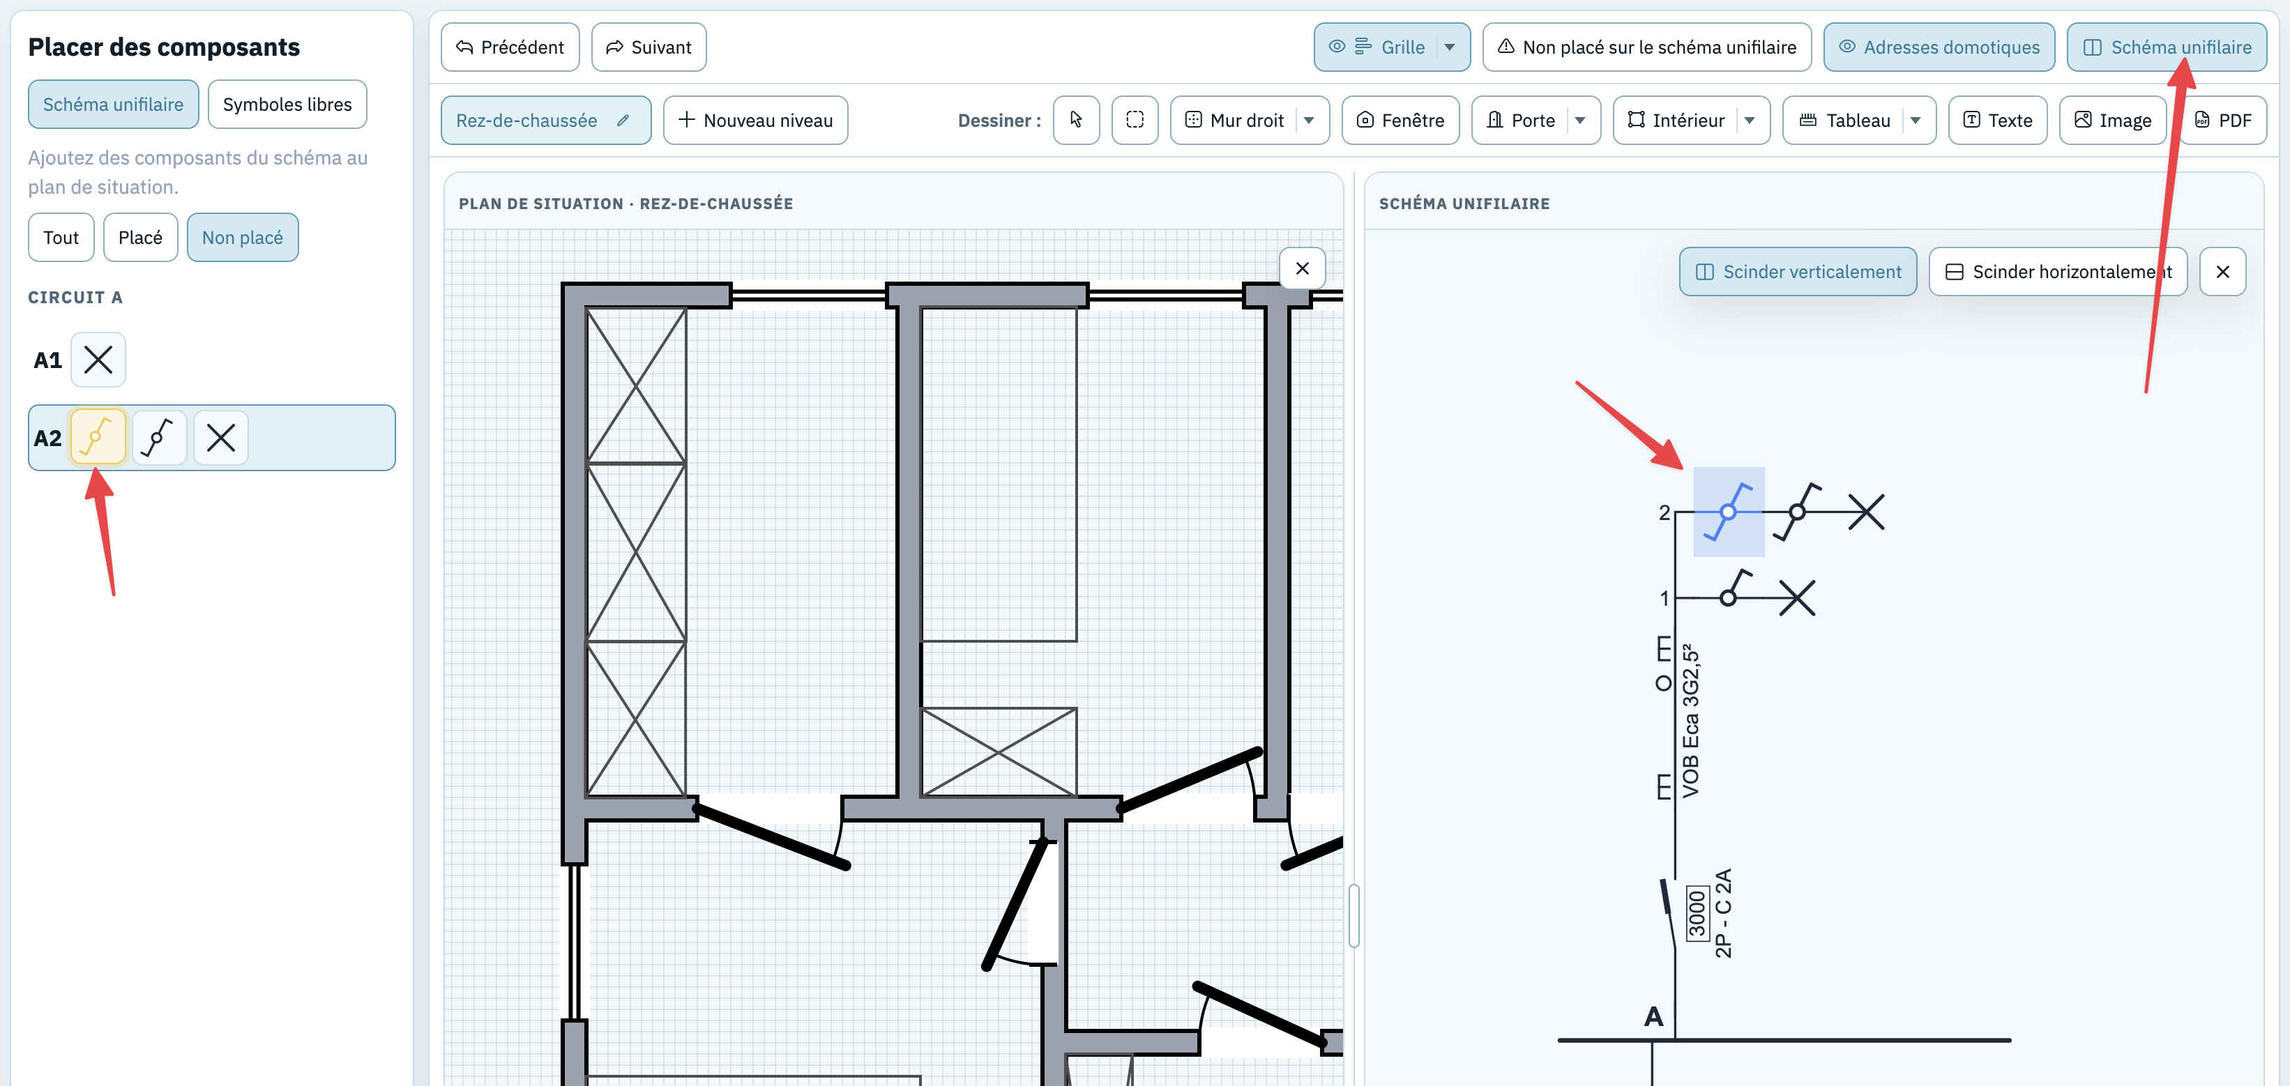Filter components by Non placé

tap(243, 237)
